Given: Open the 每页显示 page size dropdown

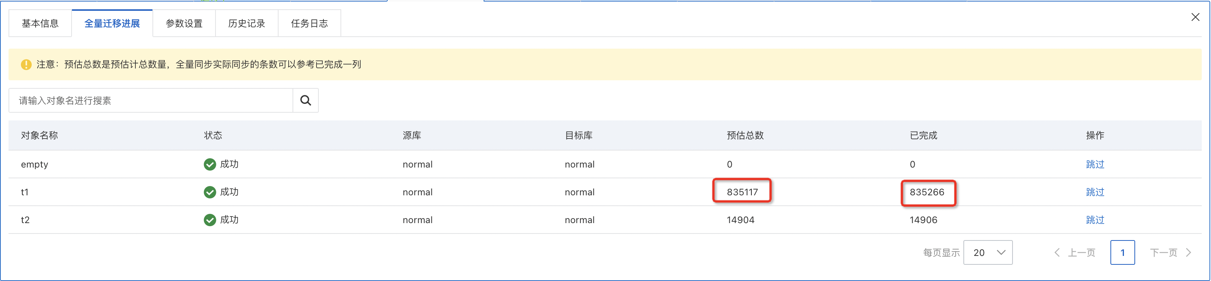Looking at the screenshot, I should pyautogui.click(x=988, y=252).
